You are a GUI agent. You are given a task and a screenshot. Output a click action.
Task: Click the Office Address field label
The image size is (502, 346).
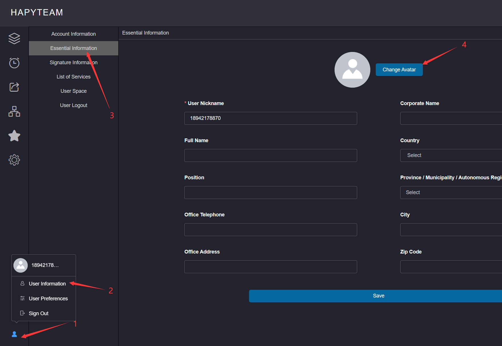pos(202,252)
